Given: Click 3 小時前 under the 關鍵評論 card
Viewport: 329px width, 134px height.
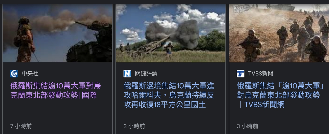Looking at the screenshot, I should coord(134,126).
